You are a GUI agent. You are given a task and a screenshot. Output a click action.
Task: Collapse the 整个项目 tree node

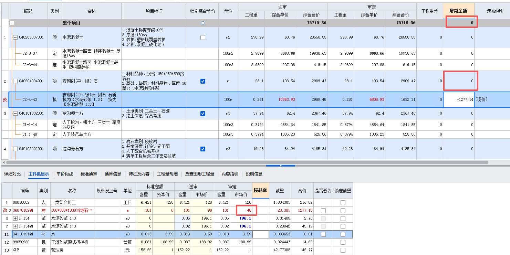(x=12, y=23)
